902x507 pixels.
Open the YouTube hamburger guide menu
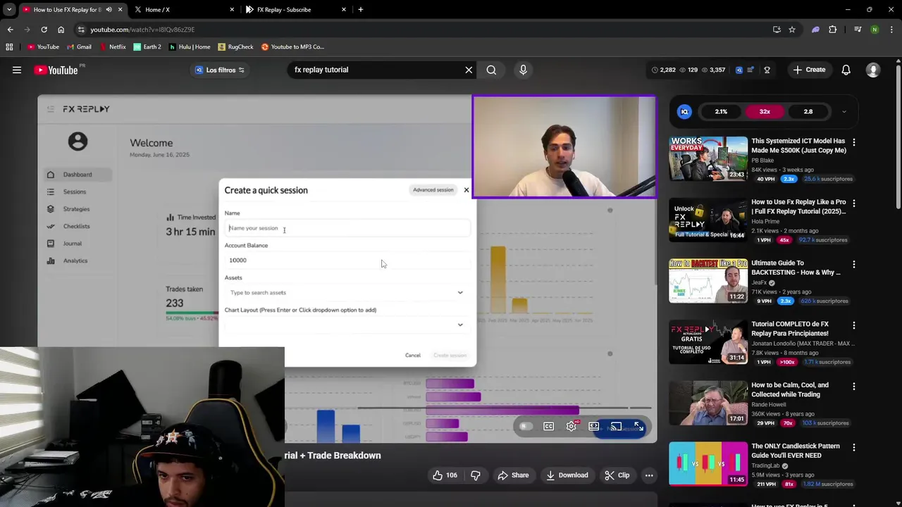tap(17, 70)
